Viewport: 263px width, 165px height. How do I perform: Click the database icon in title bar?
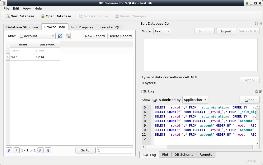(4, 3)
